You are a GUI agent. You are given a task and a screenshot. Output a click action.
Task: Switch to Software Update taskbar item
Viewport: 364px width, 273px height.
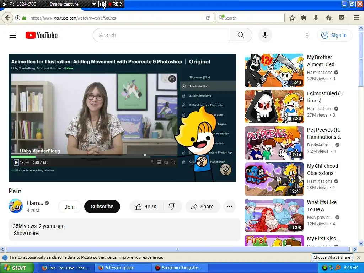(x=123, y=268)
